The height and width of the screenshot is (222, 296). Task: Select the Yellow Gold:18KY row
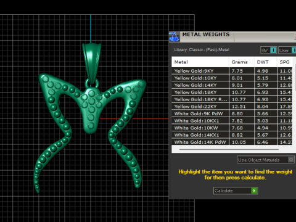pos(232,92)
